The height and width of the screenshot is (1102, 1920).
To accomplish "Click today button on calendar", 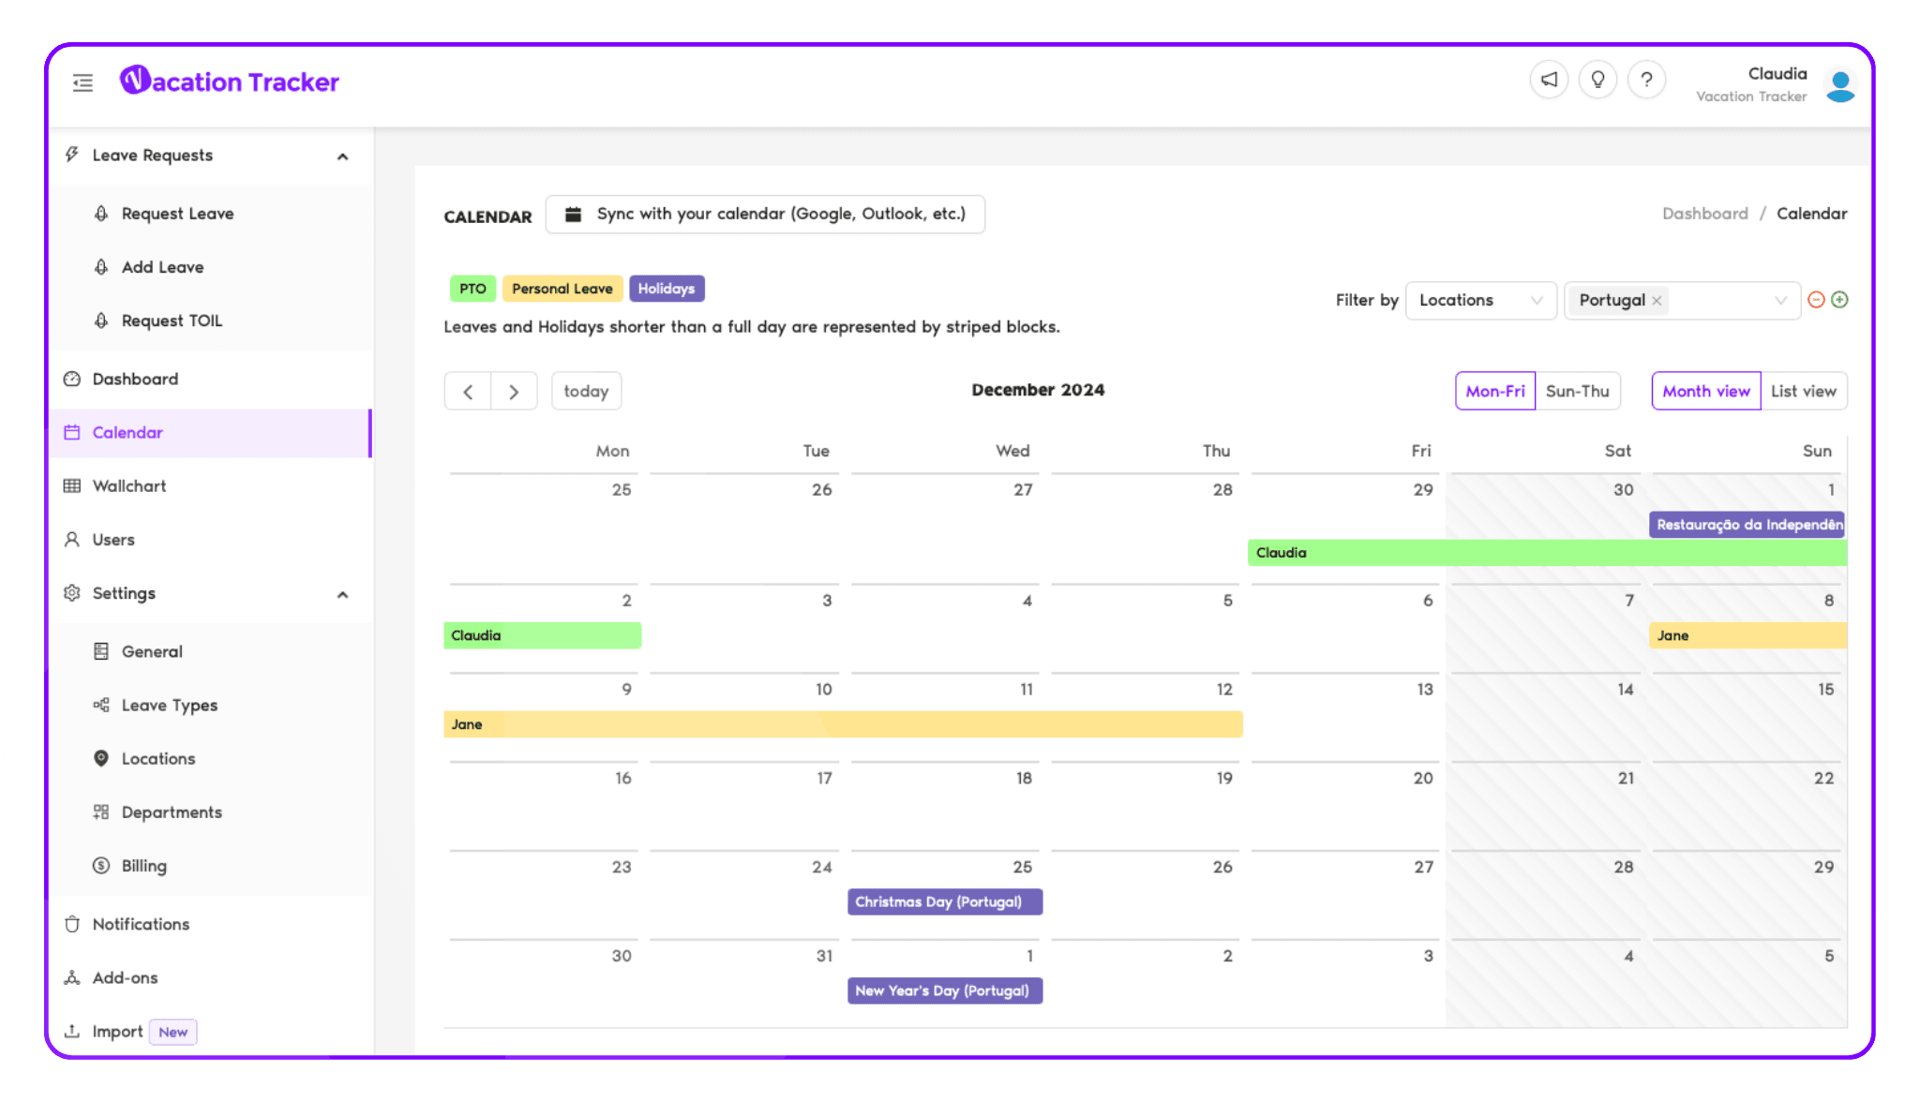I will click(586, 390).
